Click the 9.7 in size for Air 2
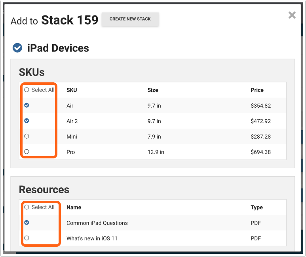Viewport: 306px width, 257px height. 154,121
